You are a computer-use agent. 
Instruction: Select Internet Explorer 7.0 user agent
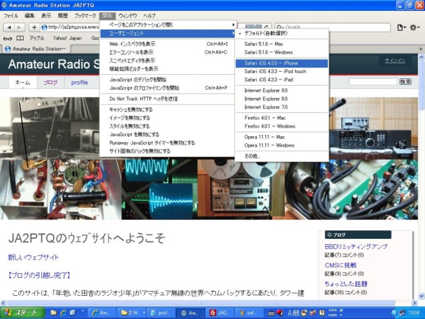click(x=282, y=107)
